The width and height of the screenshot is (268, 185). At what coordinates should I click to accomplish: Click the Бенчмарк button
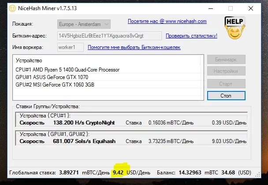[x=226, y=60]
